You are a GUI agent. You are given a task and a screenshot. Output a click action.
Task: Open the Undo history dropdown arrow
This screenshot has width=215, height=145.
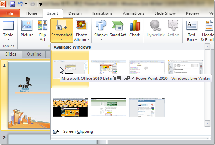(26, 4)
